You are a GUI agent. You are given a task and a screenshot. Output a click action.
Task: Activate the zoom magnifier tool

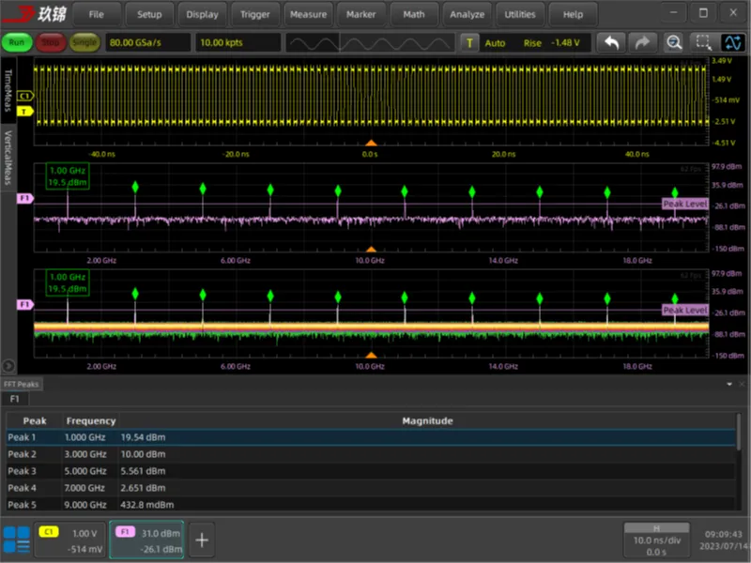(674, 43)
